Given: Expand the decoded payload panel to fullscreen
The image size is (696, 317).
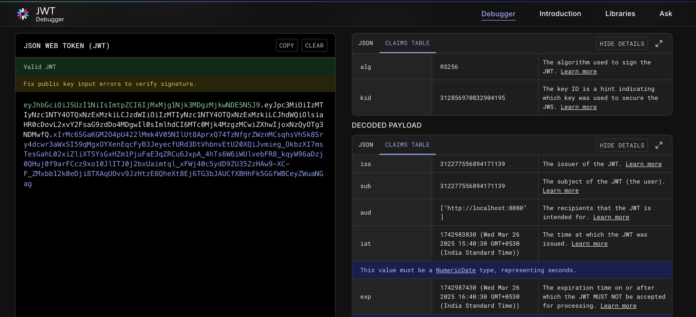Looking at the screenshot, I should [x=659, y=145].
